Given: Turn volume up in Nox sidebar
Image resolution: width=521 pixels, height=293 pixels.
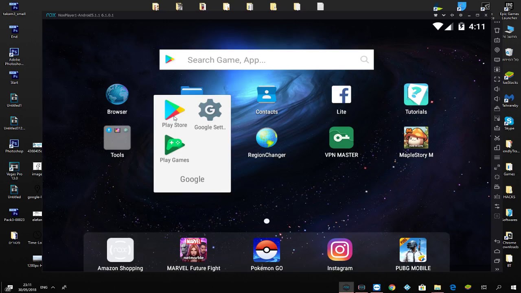Looking at the screenshot, I should (497, 89).
